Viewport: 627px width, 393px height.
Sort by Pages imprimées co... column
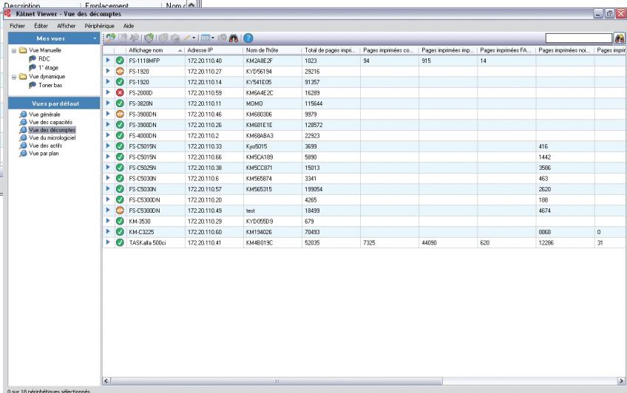point(389,50)
